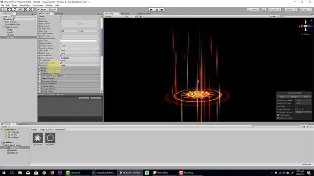Open Firefox from the taskbar
Screen dimensions: 314x176
point(52,173)
